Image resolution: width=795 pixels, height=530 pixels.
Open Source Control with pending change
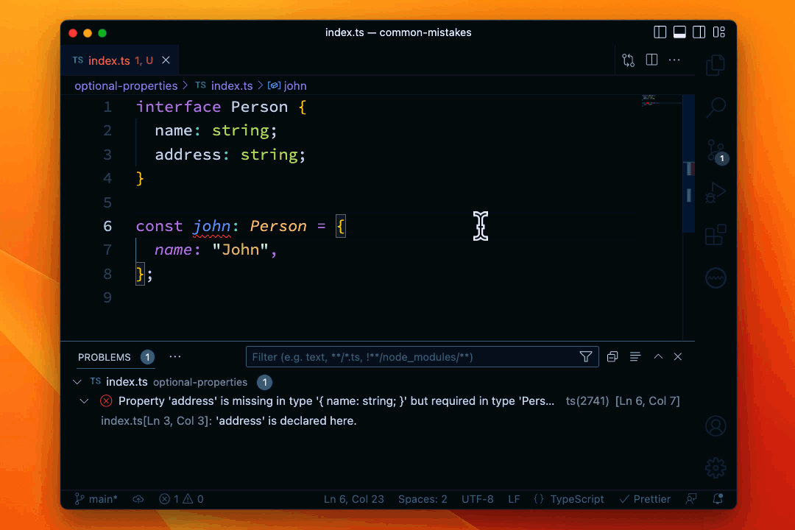coord(715,150)
